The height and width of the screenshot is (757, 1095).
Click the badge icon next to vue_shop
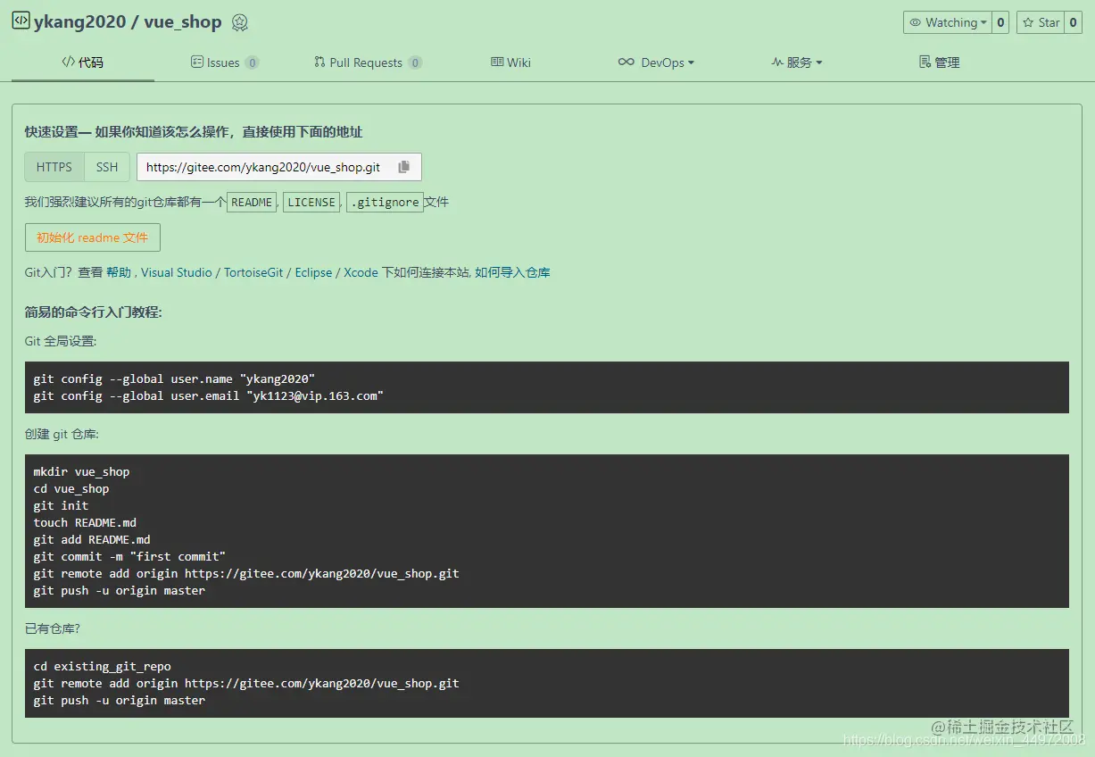coord(239,23)
